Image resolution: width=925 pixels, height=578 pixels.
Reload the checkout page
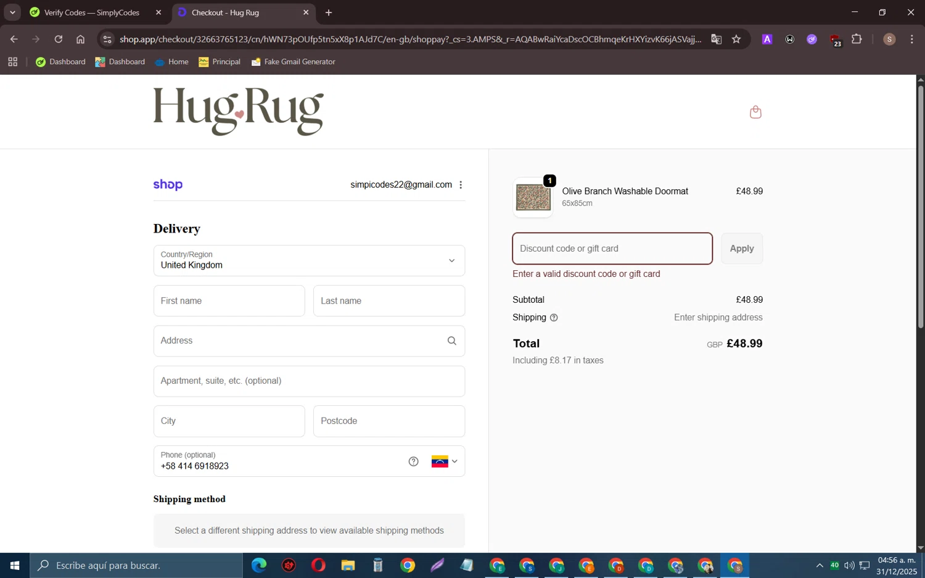click(58, 39)
